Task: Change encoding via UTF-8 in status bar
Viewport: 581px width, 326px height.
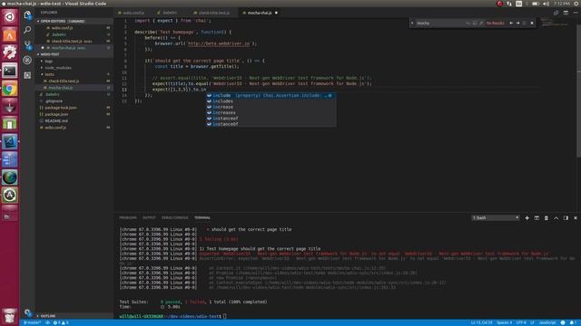Action: tap(521, 322)
